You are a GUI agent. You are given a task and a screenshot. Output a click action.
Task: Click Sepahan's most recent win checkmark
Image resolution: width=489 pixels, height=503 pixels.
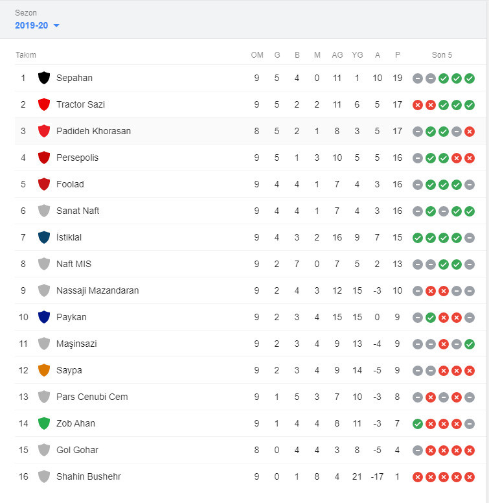[x=470, y=78]
